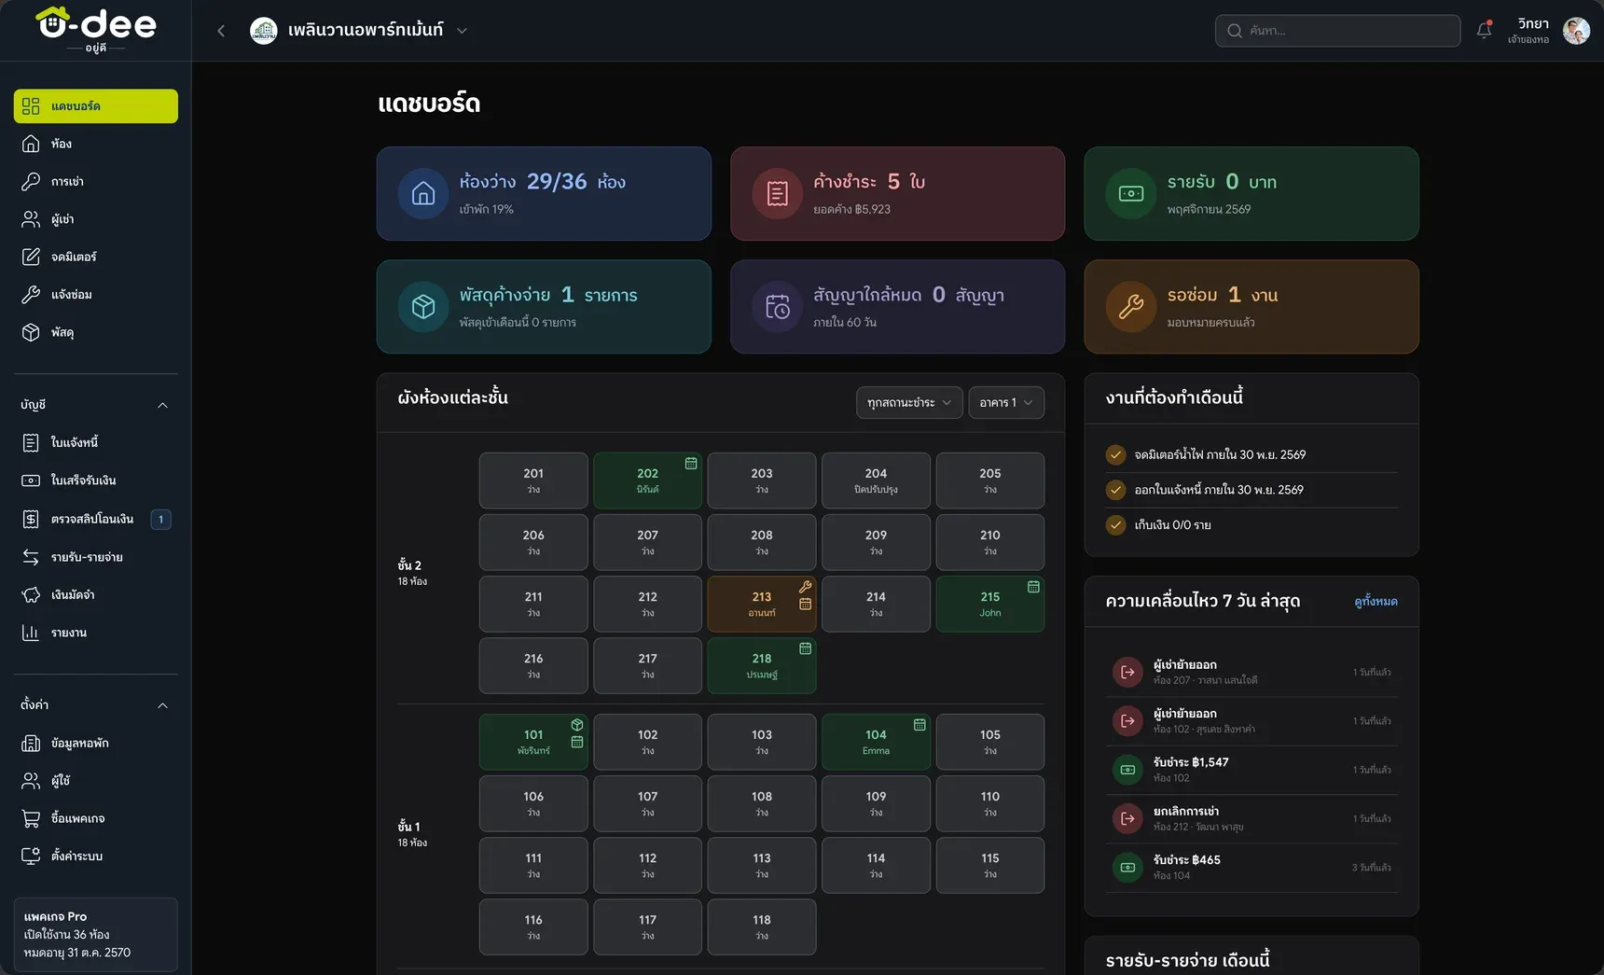Click the การเช่า key icon in sidebar
This screenshot has height=975, width=1604.
(31, 181)
